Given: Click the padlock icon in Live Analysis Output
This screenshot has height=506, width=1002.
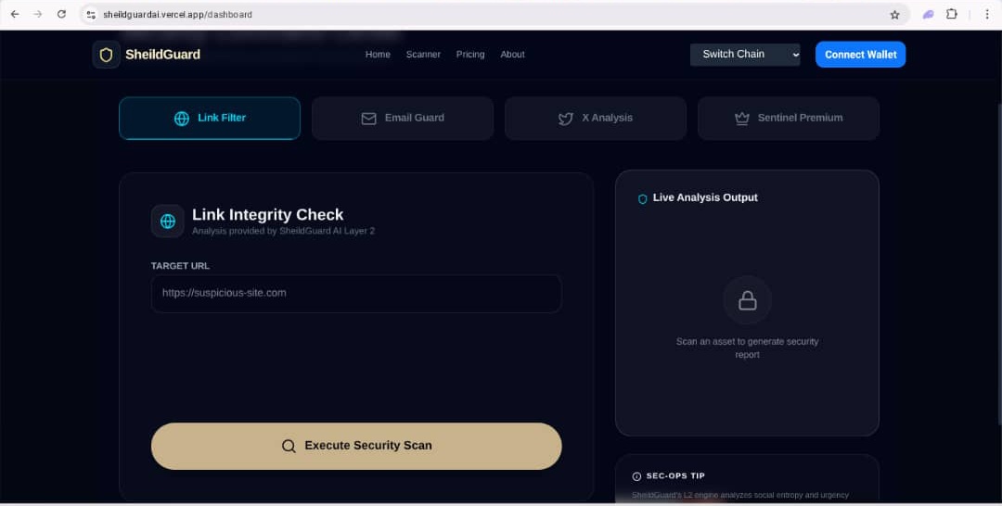Looking at the screenshot, I should click(x=747, y=300).
